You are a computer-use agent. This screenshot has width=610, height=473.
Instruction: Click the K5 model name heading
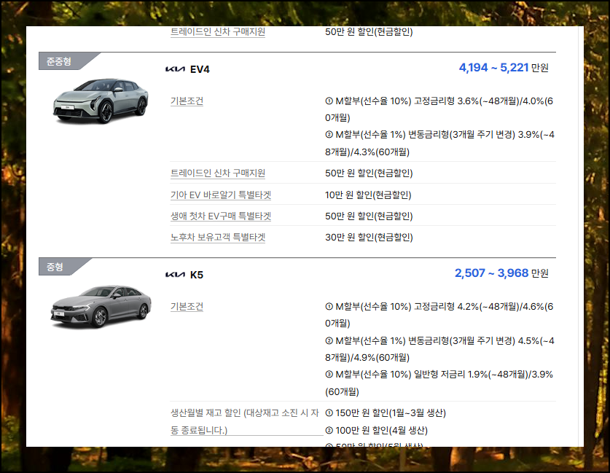197,275
